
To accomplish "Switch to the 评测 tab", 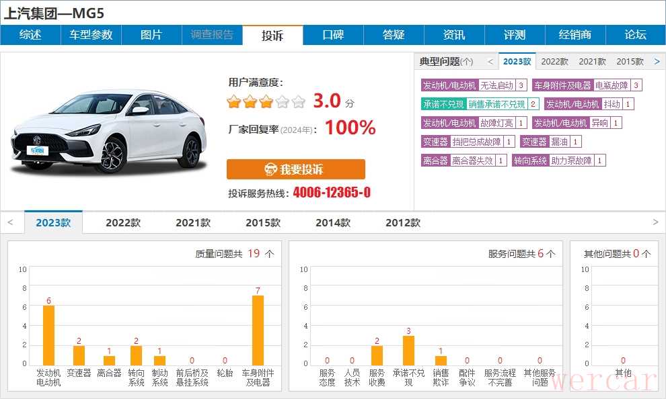I will coord(515,35).
